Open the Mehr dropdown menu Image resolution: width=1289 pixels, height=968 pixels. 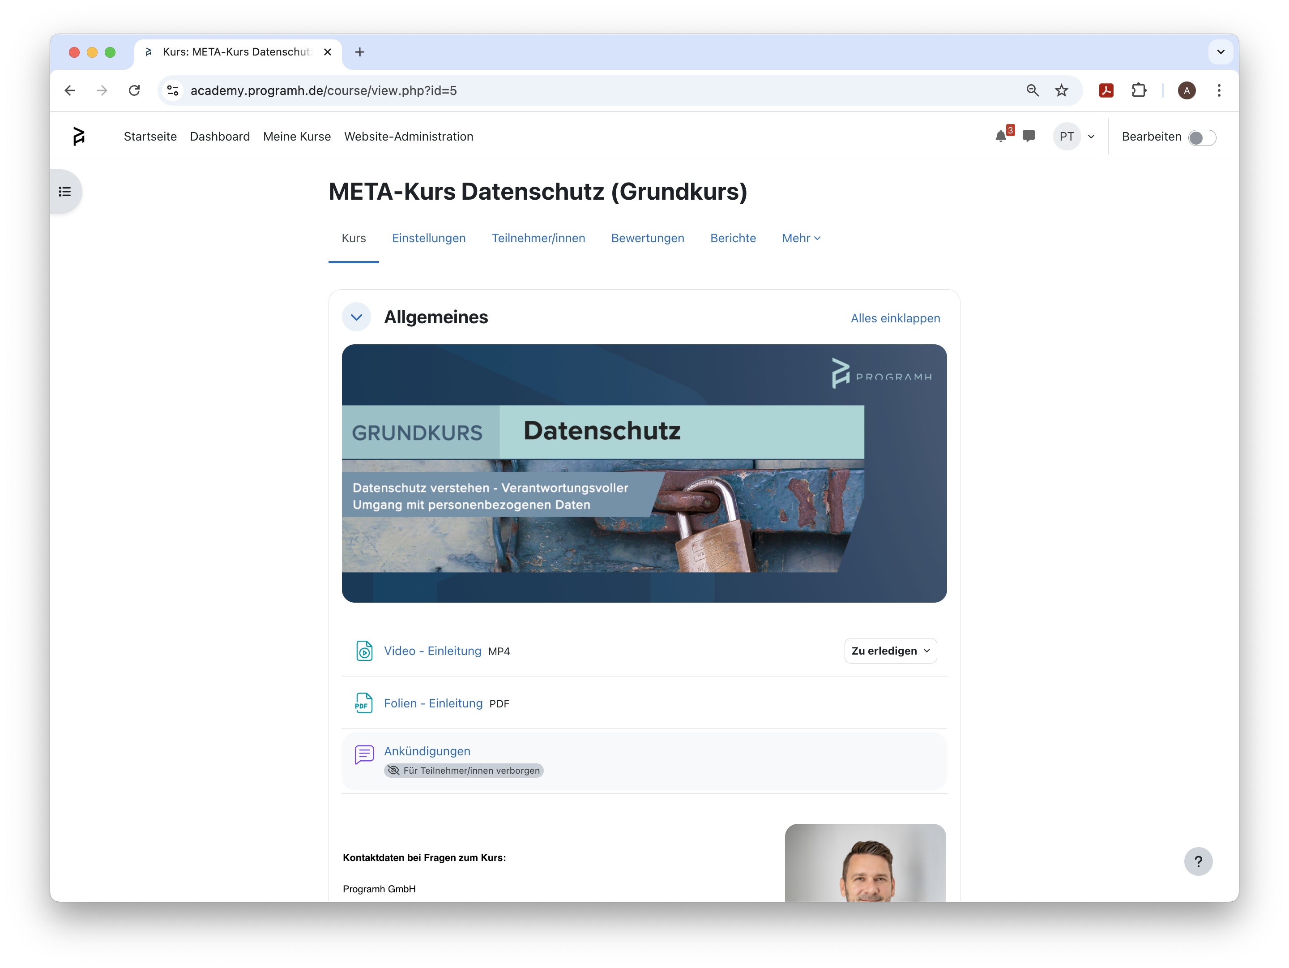pyautogui.click(x=800, y=238)
